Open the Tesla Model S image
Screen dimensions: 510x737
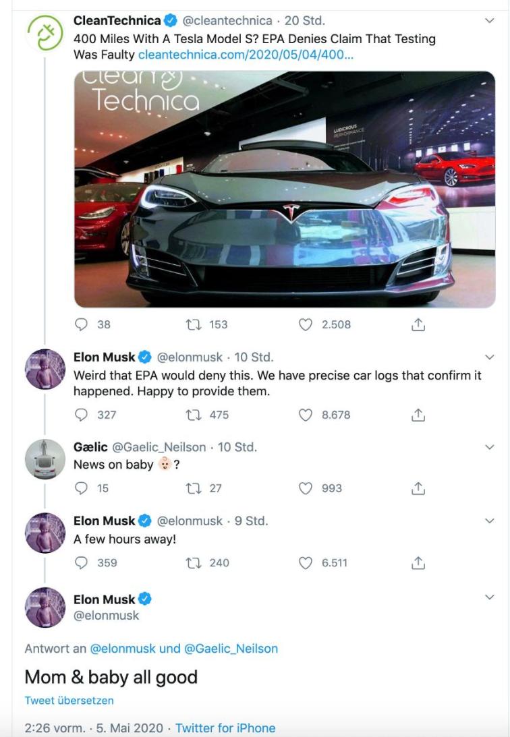(x=285, y=189)
